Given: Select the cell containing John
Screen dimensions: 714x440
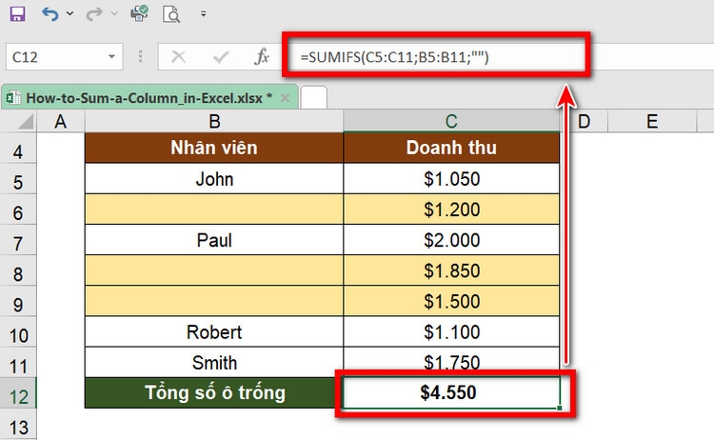Looking at the screenshot, I should [x=214, y=178].
